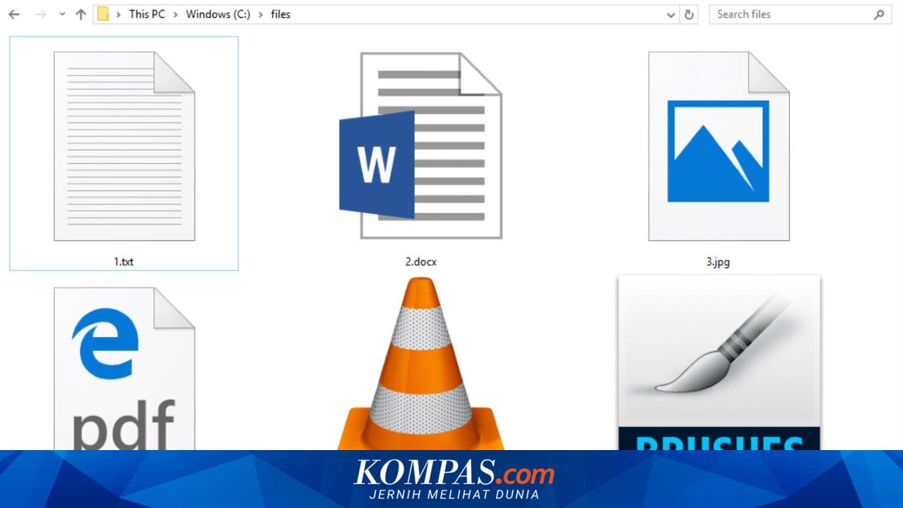This screenshot has height=508, width=903.
Task: Open the recent locations dropdown arrow
Action: [x=62, y=15]
